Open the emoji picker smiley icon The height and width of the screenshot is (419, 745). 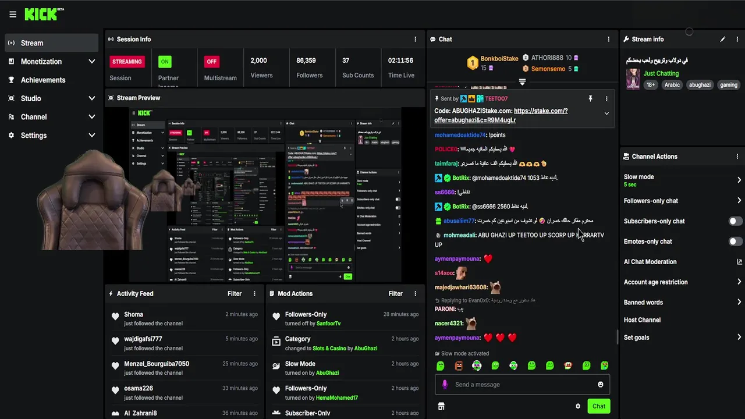coord(601,384)
